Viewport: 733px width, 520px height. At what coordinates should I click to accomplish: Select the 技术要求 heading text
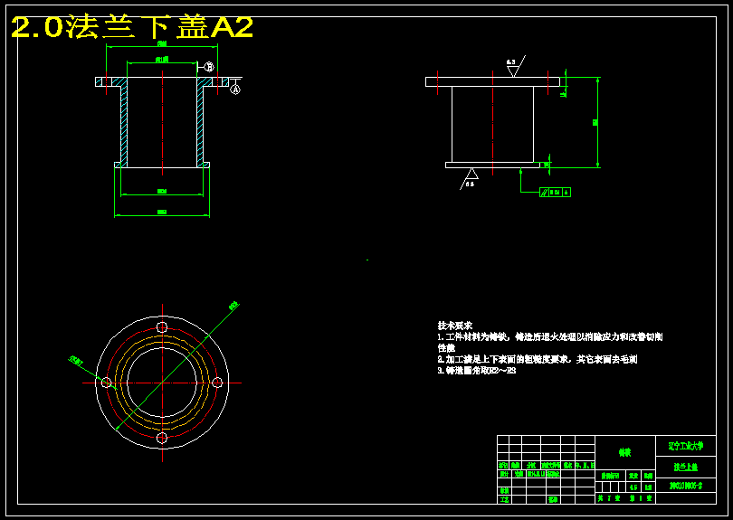pyautogui.click(x=455, y=326)
